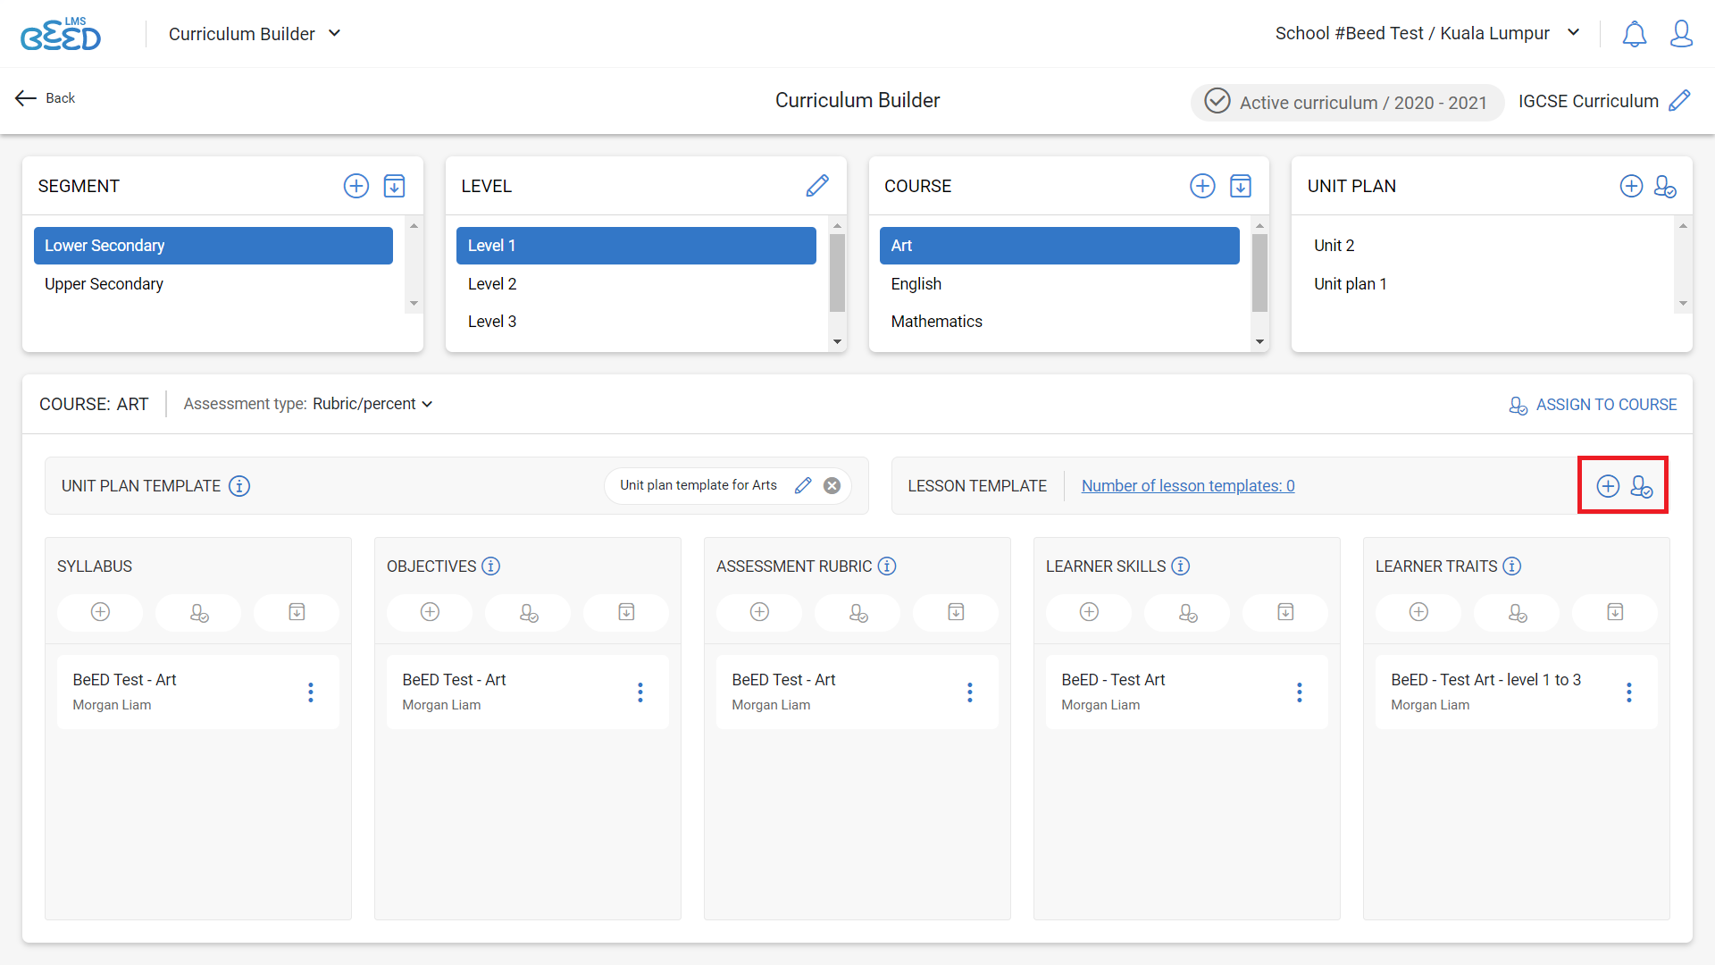Click ASSIGN TO COURSE
1715x965 pixels.
[x=1593, y=405]
